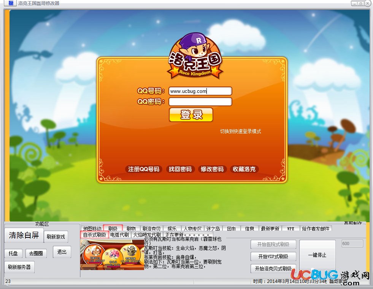Click the instruction text starting 必须有瓦斯叮当
Viewport: 373px width, 289px height.
tap(185, 253)
